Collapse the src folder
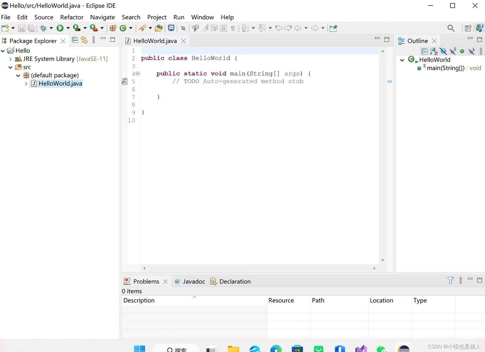Image resolution: width=485 pixels, height=352 pixels. pos(10,67)
